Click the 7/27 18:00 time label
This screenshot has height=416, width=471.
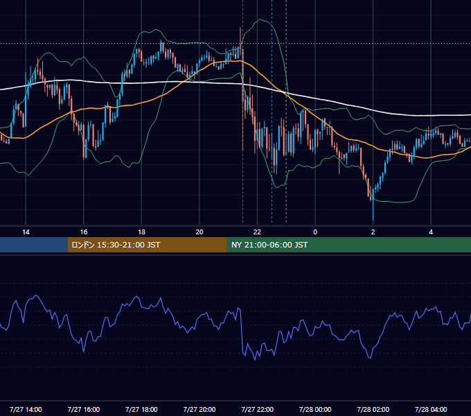point(141,409)
